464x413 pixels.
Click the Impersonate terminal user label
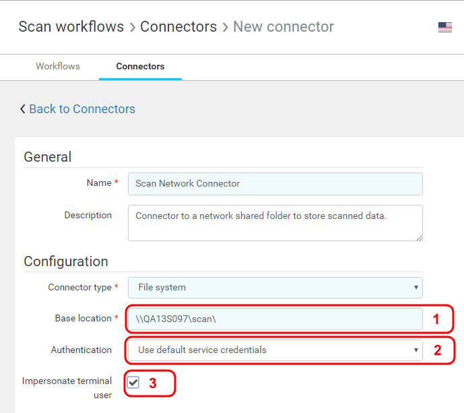click(67, 387)
